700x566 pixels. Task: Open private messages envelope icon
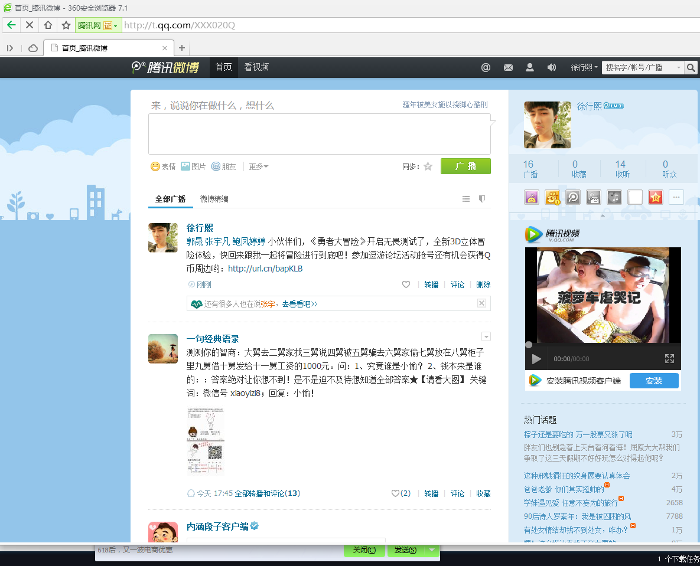[508, 67]
